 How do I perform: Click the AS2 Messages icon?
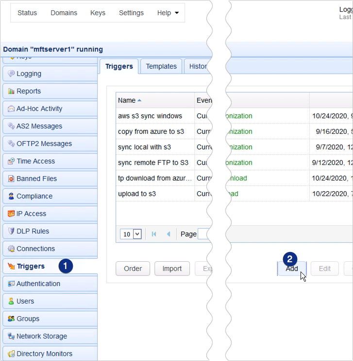[x=11, y=126]
